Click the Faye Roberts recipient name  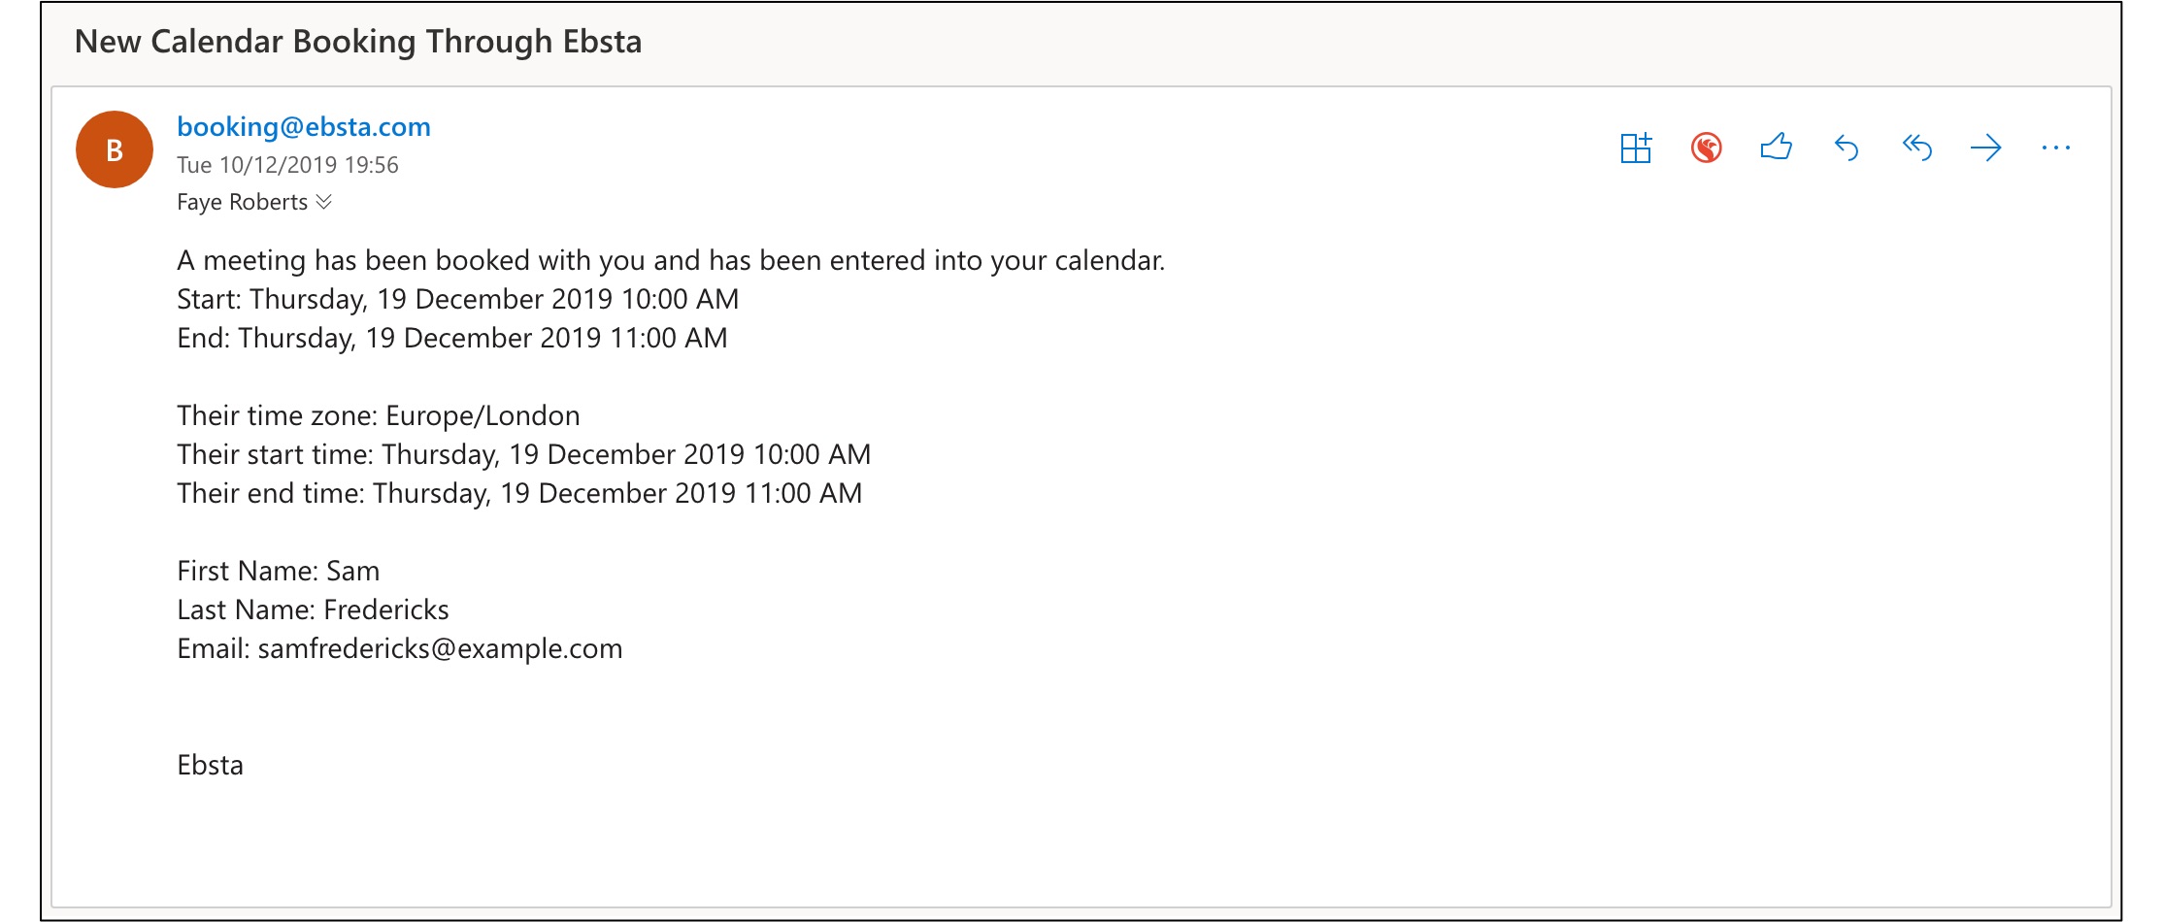242,202
